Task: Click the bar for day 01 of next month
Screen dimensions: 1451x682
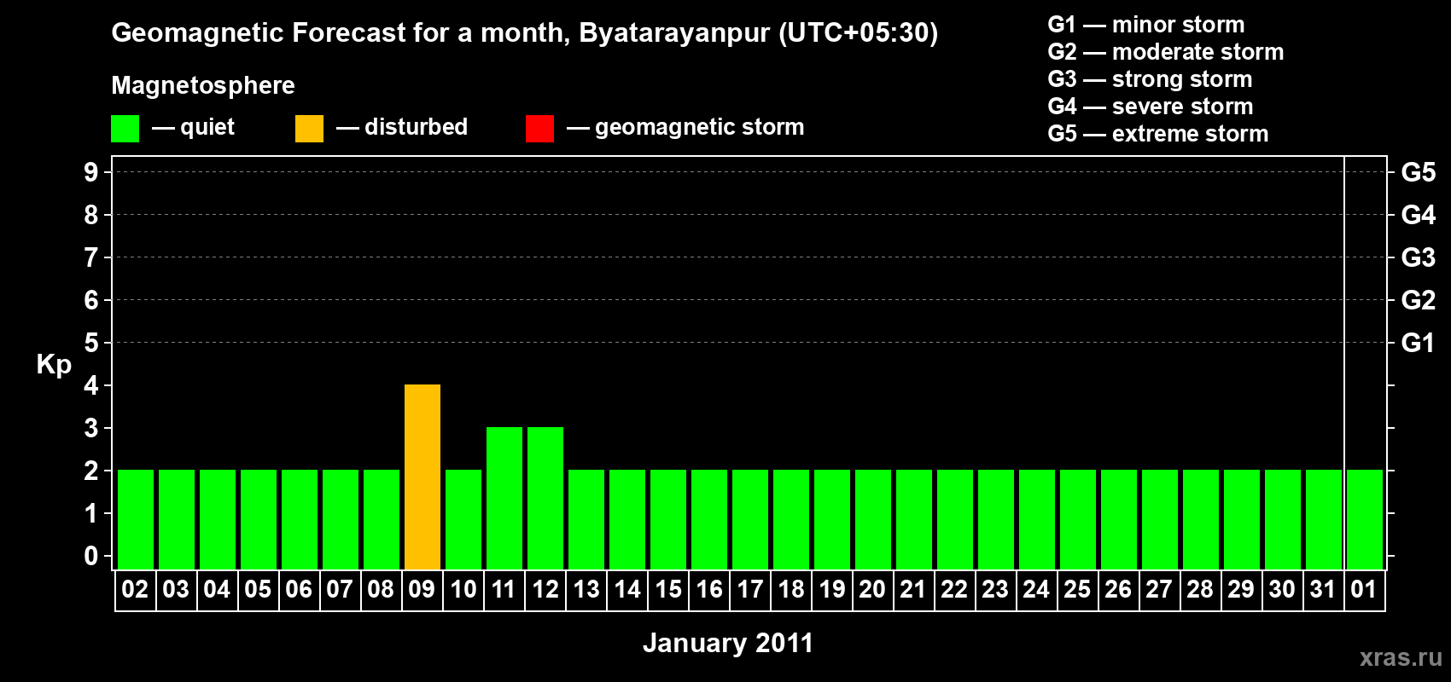Action: (x=1365, y=519)
